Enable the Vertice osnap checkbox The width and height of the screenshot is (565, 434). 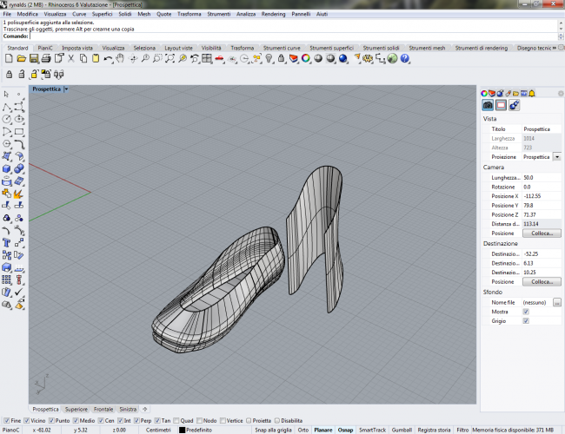click(x=224, y=420)
